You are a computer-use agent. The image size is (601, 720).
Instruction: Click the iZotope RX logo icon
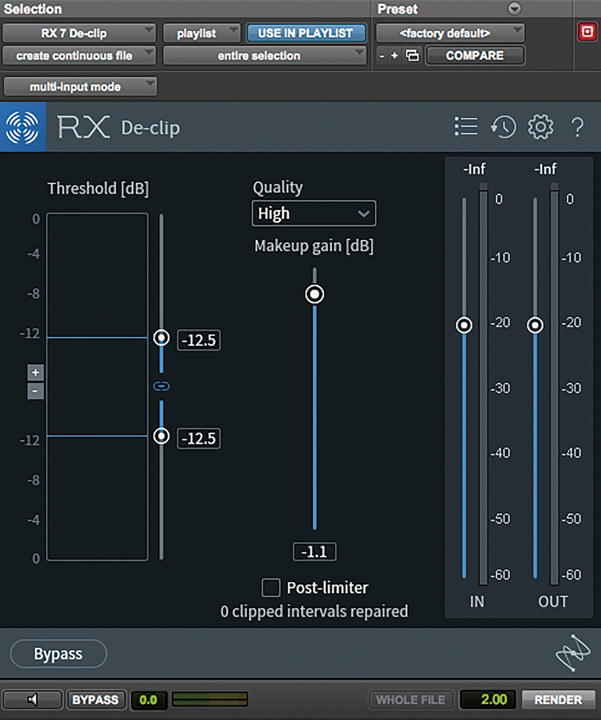[23, 127]
